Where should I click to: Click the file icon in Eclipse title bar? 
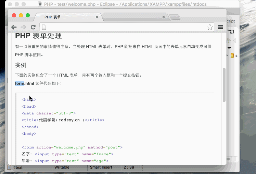[40, 4]
